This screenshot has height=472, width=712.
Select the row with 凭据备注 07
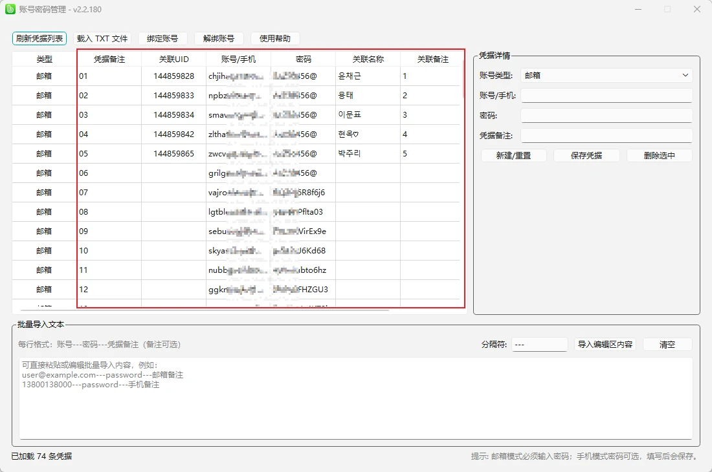tap(236, 193)
